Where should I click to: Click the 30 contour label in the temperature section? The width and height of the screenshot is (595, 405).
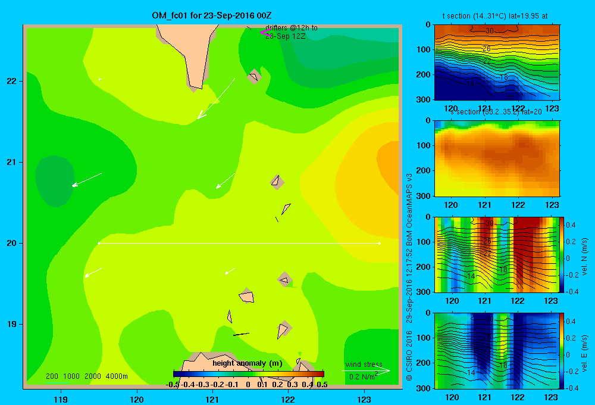[x=490, y=31]
